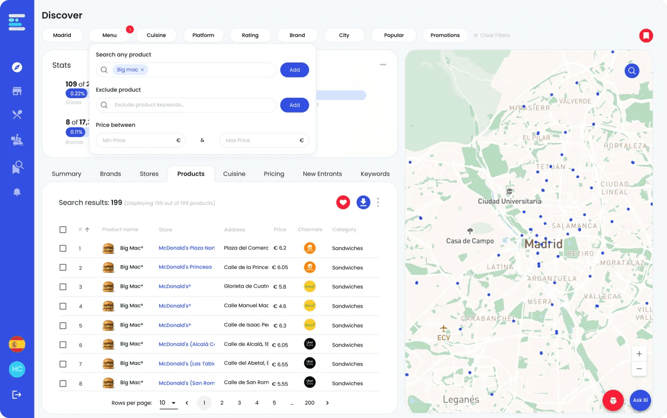Zoom out the map with minus button
The image size is (667, 418).
point(639,369)
